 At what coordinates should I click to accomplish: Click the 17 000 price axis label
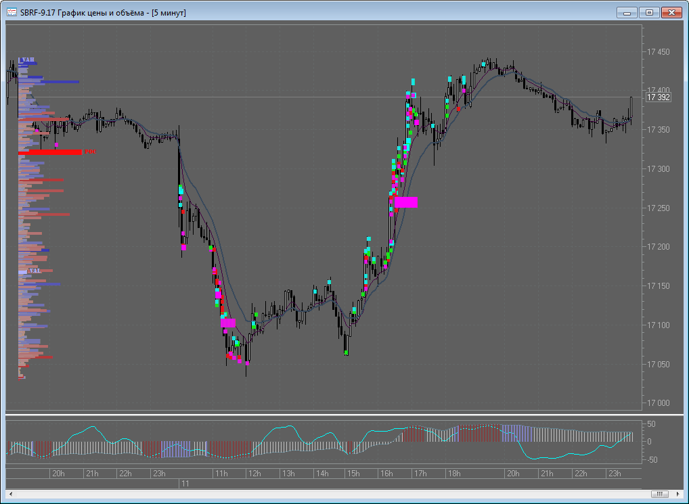(x=658, y=403)
